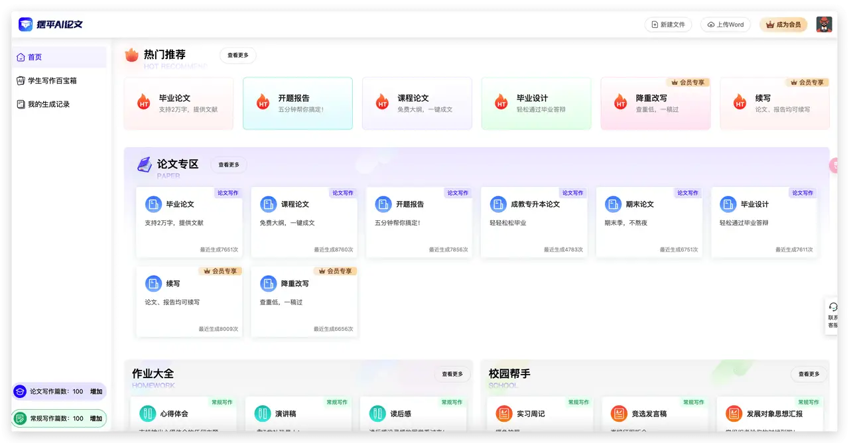Viewport: 849px width, 443px height.
Task: Click the teal icon beside 心得体会
Action: pos(147,414)
